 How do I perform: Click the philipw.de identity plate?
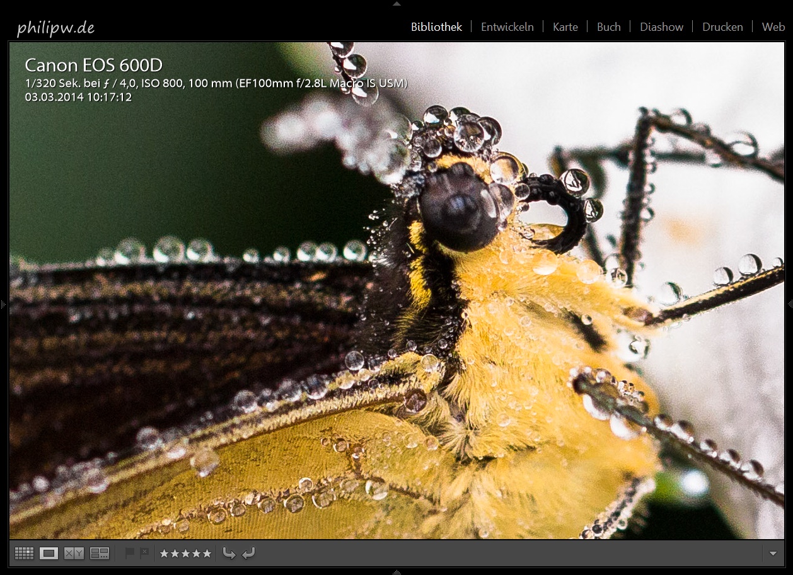click(56, 28)
